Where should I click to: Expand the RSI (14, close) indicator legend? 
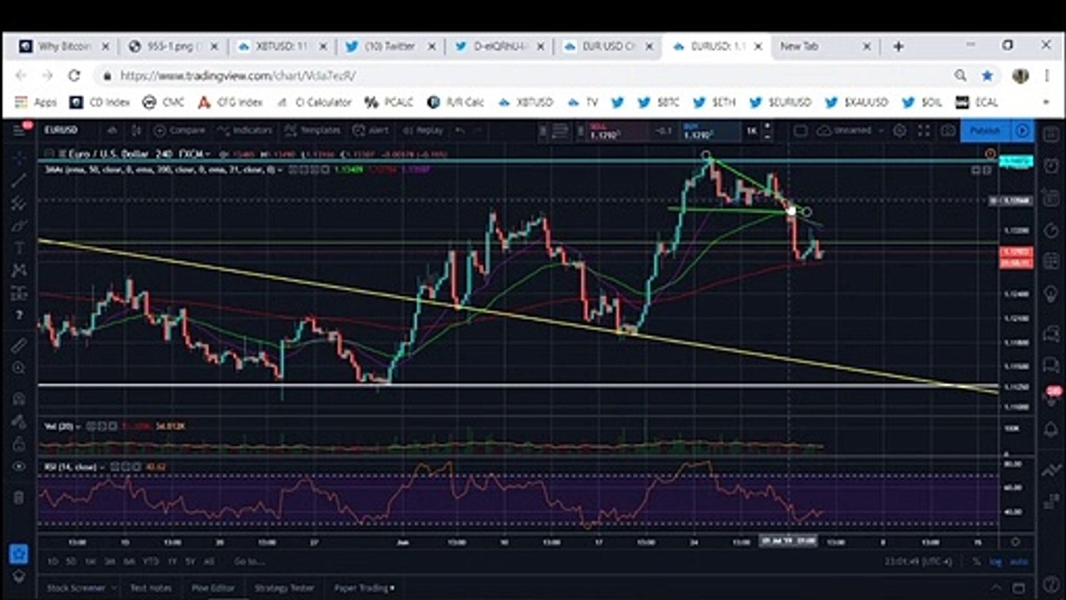click(x=102, y=467)
